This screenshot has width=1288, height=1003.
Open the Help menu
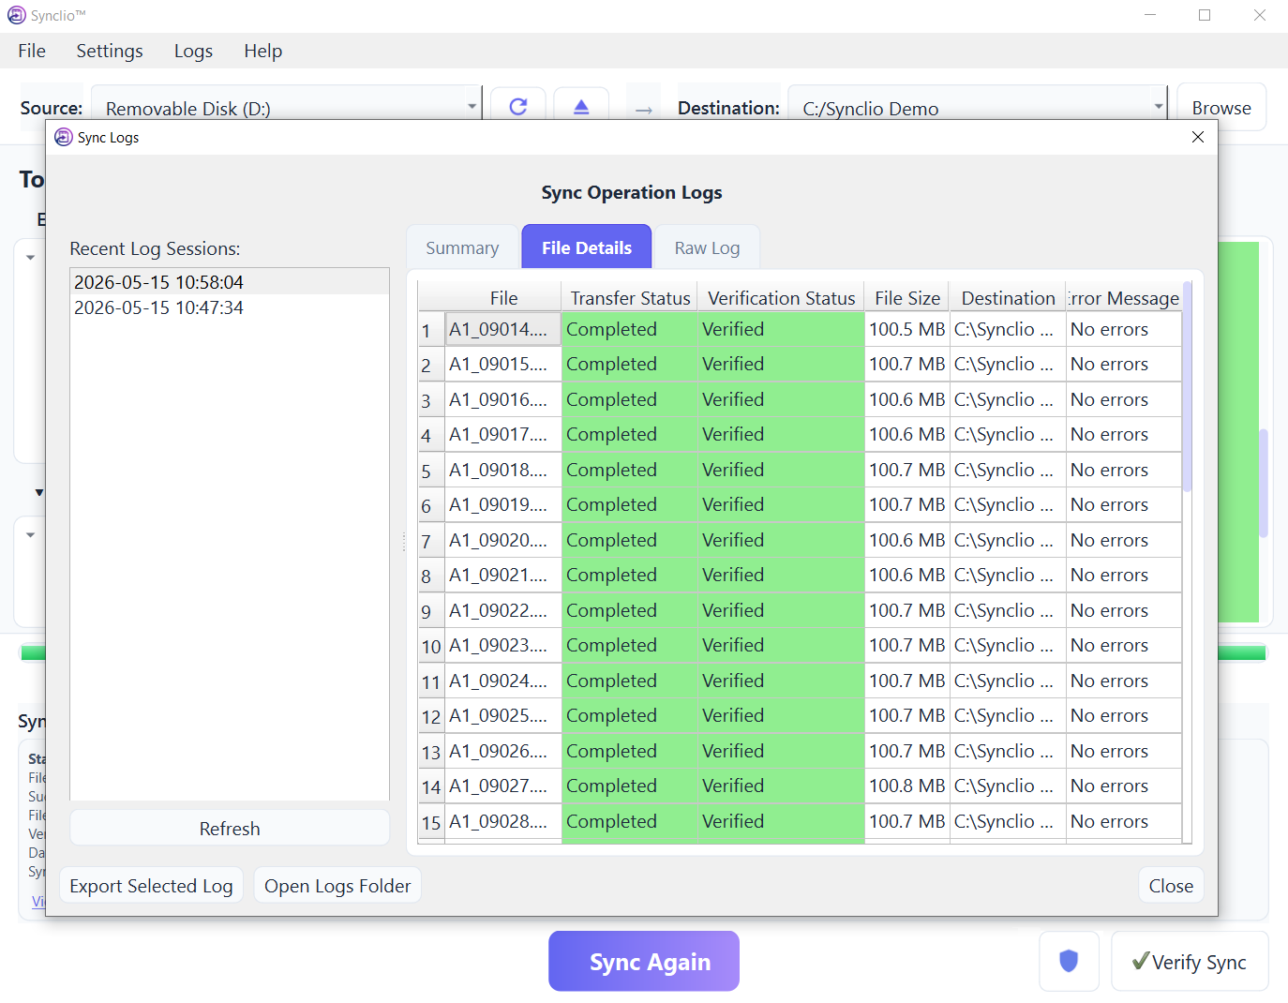tap(262, 51)
